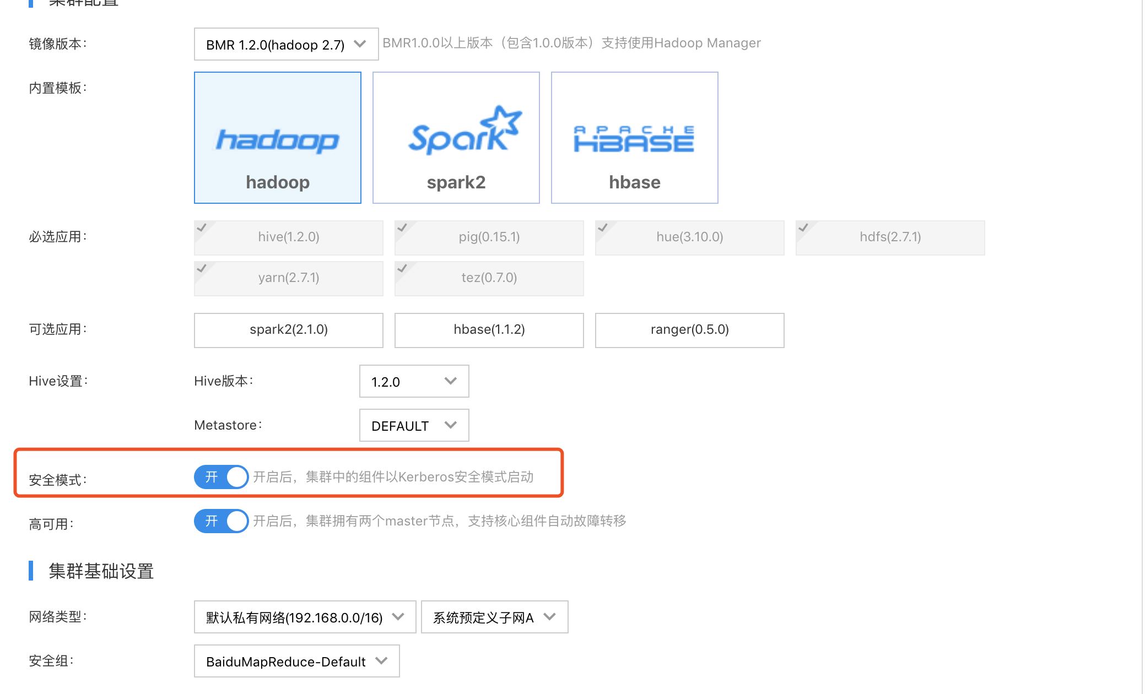
Task: Expand the 系统预定义子网A subnet dropdown
Action: coord(494,617)
